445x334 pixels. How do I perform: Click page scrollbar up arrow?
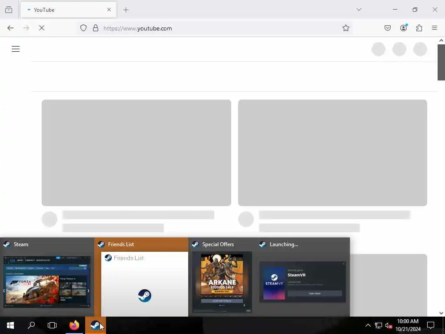pyautogui.click(x=442, y=40)
